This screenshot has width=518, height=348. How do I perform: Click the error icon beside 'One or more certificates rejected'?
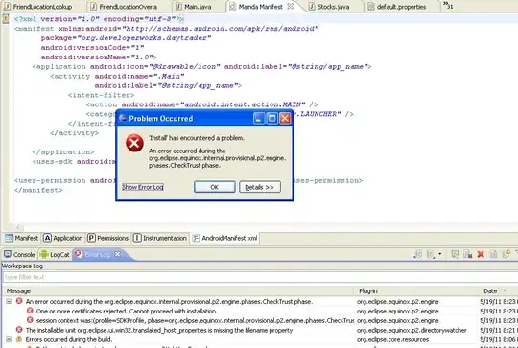[x=30, y=311]
